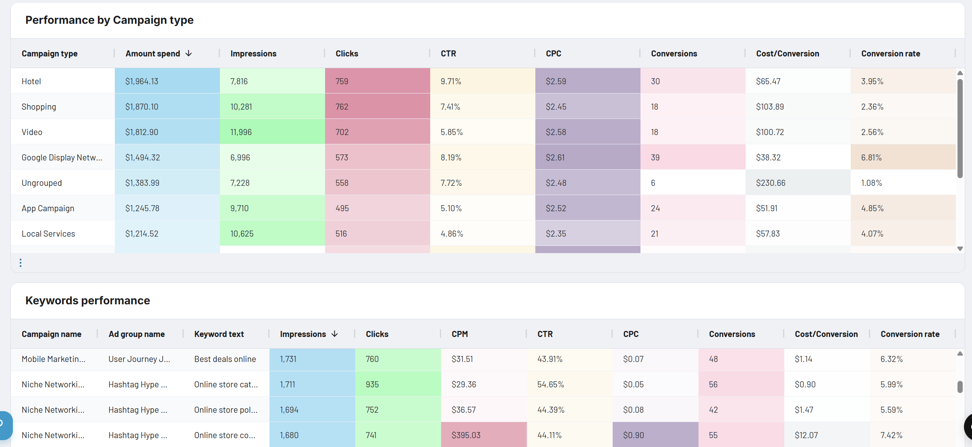Click the Conversion rate header in Keywords performance
The image size is (972, 447).
pos(910,334)
